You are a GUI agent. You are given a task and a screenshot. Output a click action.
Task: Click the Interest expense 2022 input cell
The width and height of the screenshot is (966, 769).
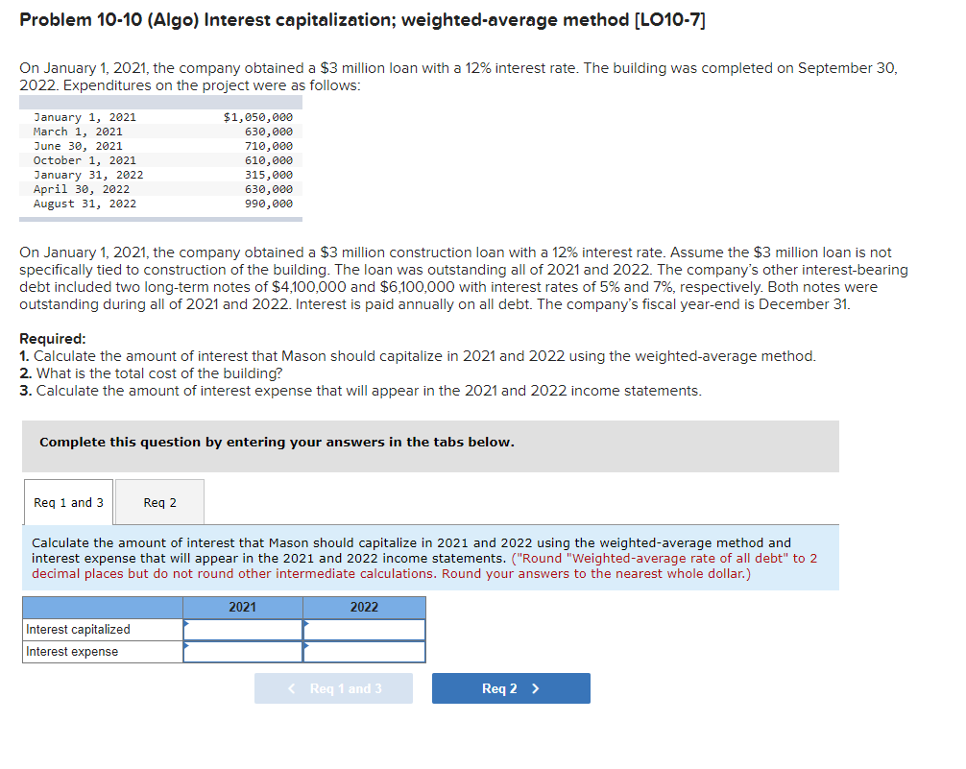tap(365, 651)
